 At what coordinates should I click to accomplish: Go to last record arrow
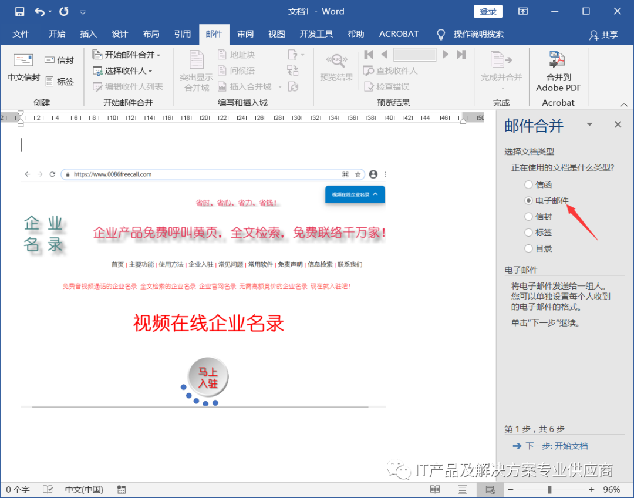click(x=461, y=54)
